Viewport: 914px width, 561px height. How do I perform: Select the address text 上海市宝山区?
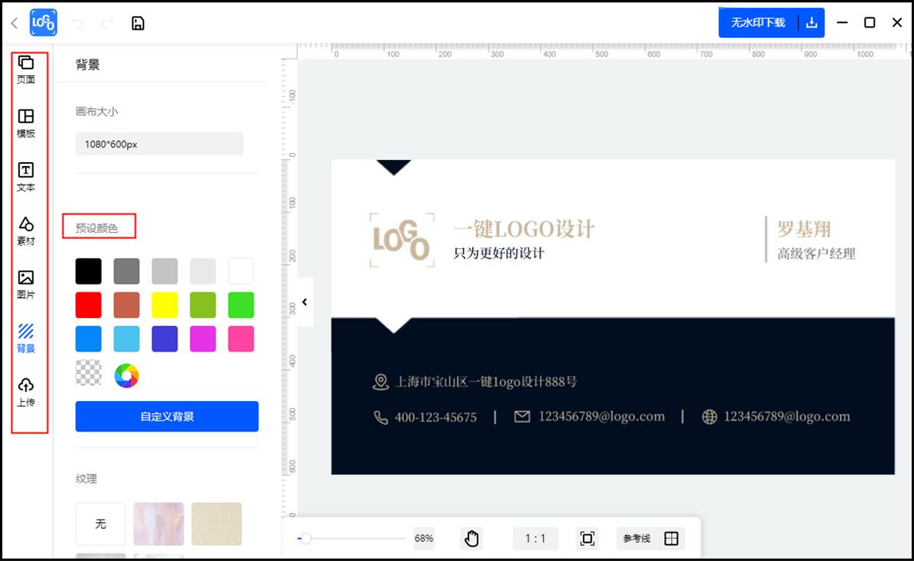coord(486,381)
